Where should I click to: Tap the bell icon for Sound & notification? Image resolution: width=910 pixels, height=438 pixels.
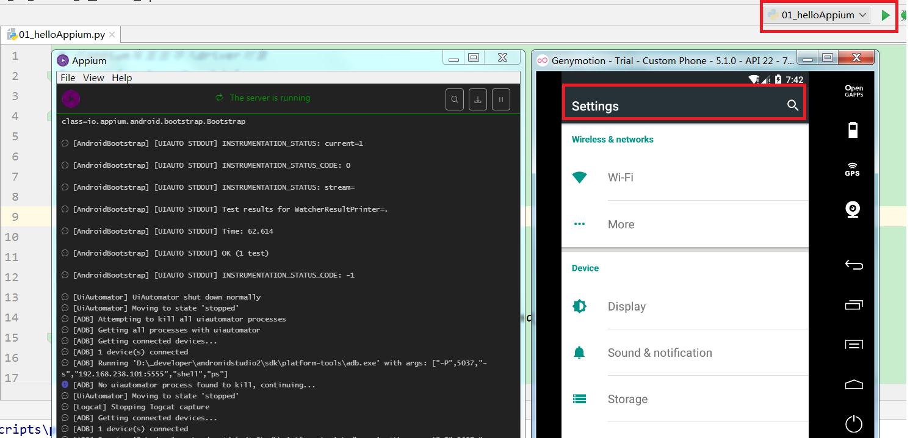tap(579, 353)
